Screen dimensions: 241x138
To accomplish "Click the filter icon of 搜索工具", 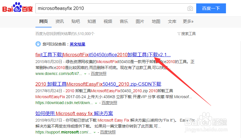I will coord(179,34).
